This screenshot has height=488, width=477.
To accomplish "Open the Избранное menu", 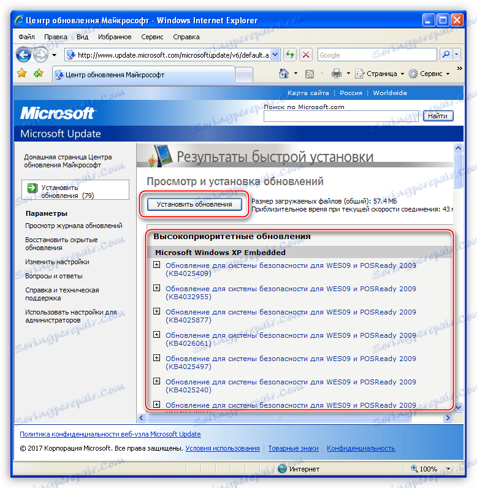I will (115, 37).
